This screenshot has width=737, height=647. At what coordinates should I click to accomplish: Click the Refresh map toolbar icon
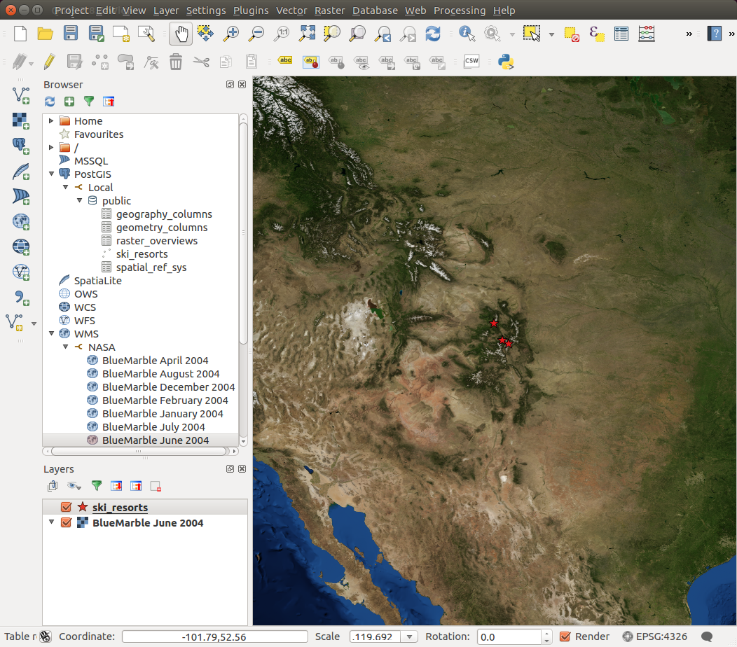[433, 34]
